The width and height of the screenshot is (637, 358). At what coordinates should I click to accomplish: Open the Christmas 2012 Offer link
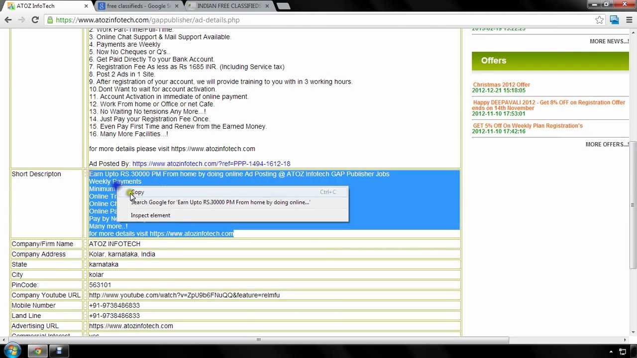(501, 85)
